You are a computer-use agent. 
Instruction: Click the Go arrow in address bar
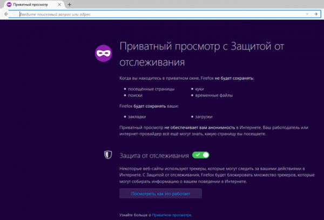coord(316,14)
